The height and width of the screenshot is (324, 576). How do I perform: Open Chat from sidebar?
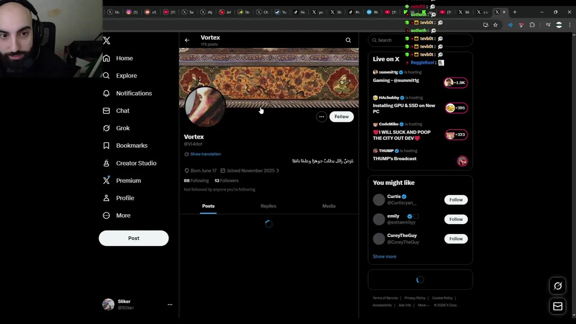click(116, 111)
